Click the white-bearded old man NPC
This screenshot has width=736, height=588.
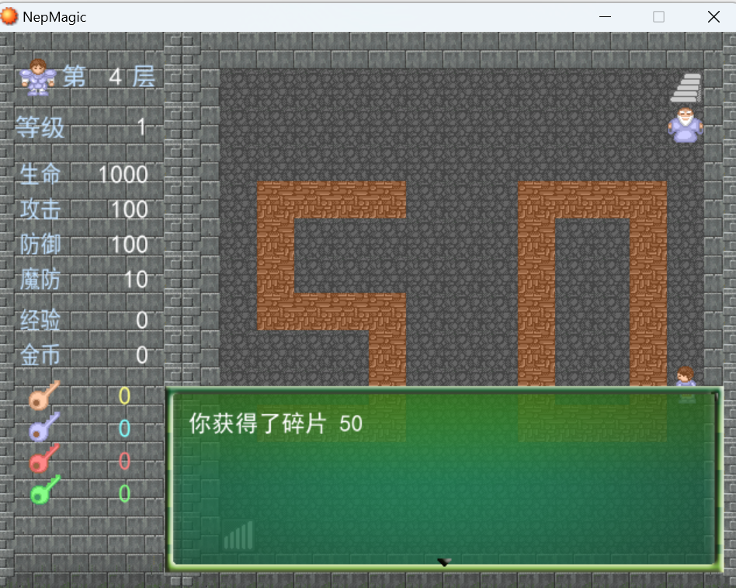coord(686,124)
